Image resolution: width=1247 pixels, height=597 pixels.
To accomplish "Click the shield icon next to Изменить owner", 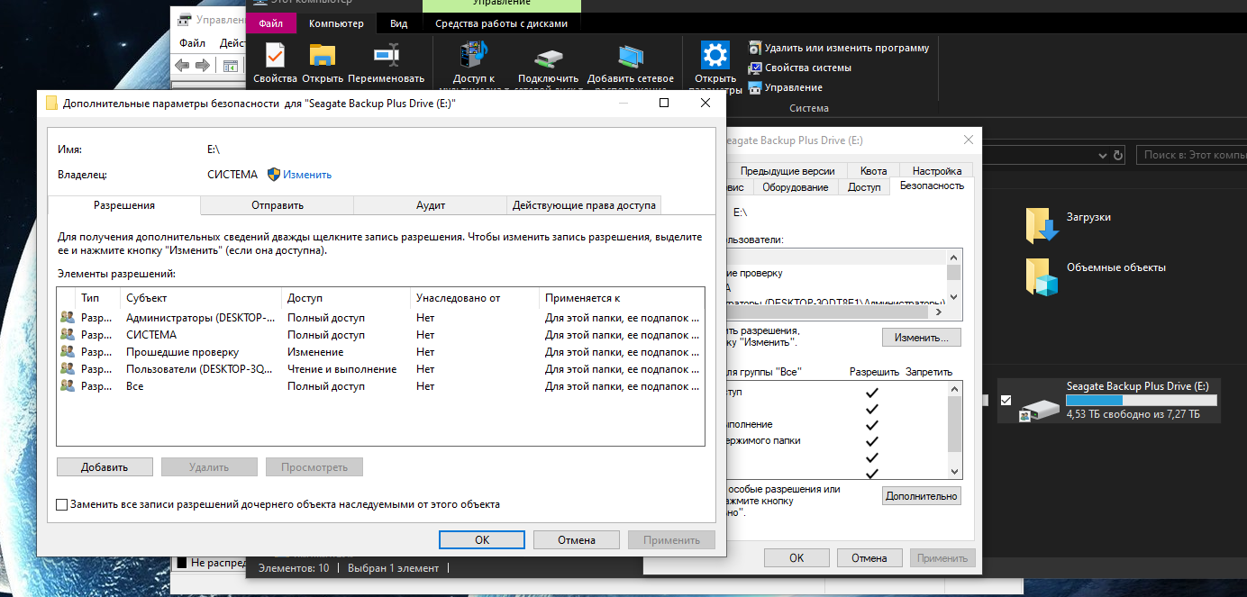I will pos(274,175).
